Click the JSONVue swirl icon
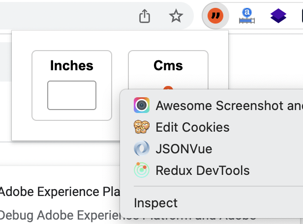Image resolution: width=303 pixels, height=224 pixels. [x=142, y=148]
